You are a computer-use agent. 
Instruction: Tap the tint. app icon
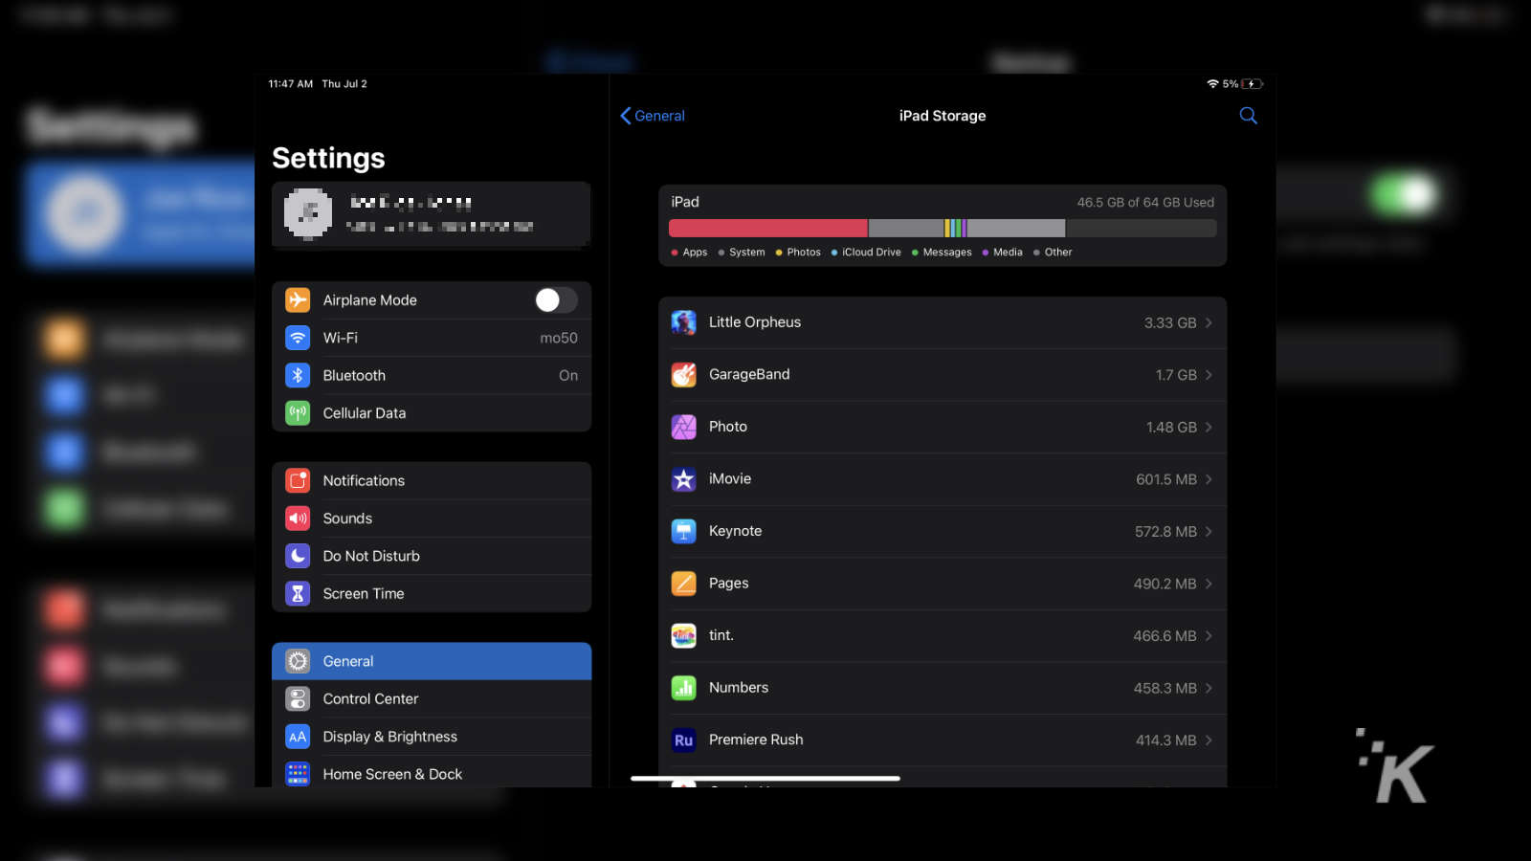click(x=683, y=635)
